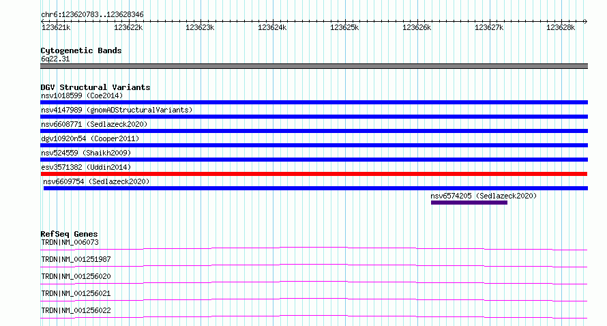Screen dimensions: 607x326
Task: Click the 123625k ruler label
Action: (344, 27)
